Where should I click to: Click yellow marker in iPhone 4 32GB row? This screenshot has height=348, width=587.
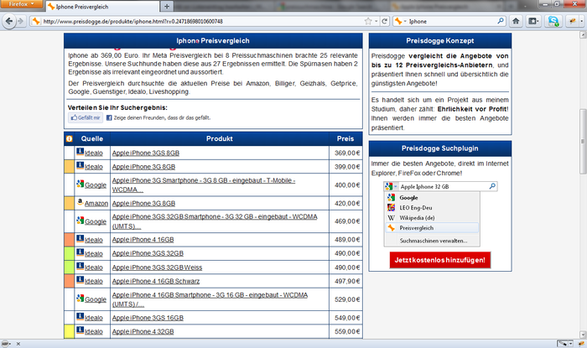70,331
